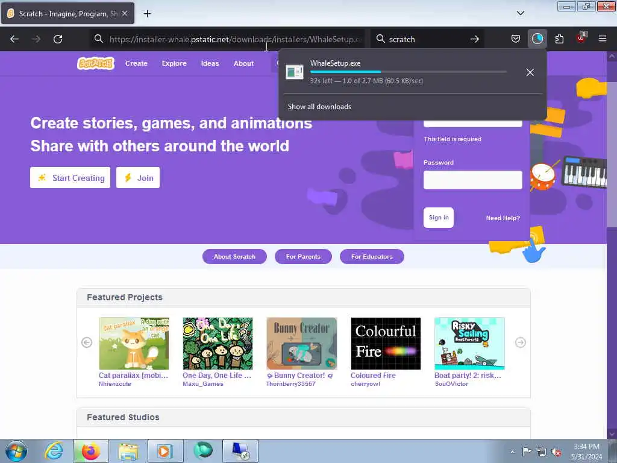This screenshot has height=463, width=617.
Task: Switch to Firefox in the taskbar
Action: [90, 451]
